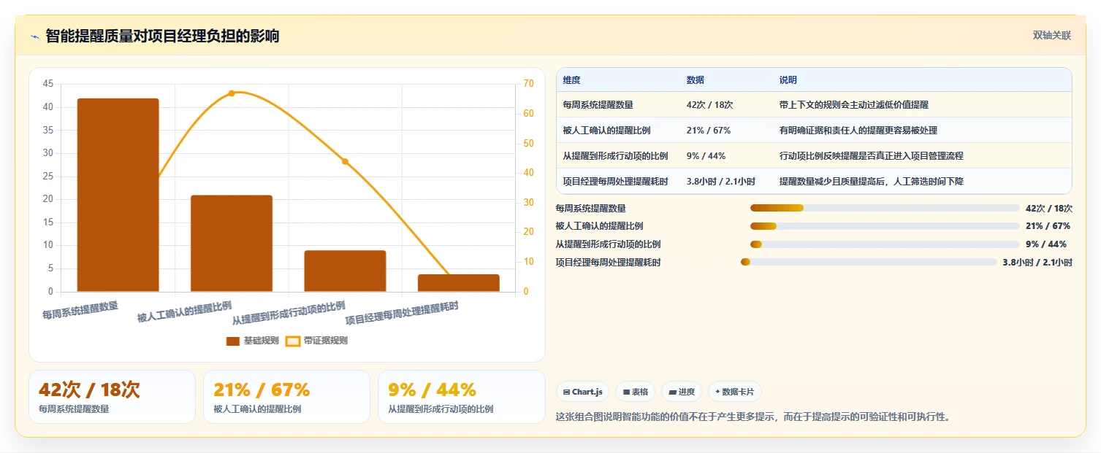Click the bar for 从提醒到形成行动项的比例

coord(345,271)
